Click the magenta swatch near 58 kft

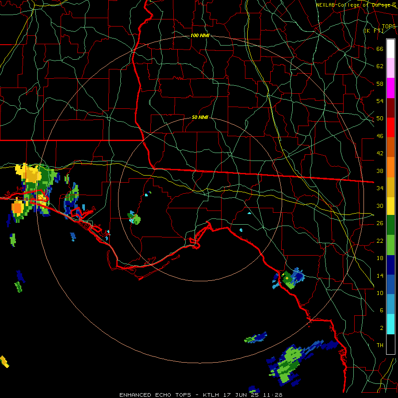click(390, 88)
